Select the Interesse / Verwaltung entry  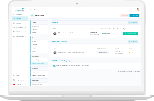(x=39, y=63)
